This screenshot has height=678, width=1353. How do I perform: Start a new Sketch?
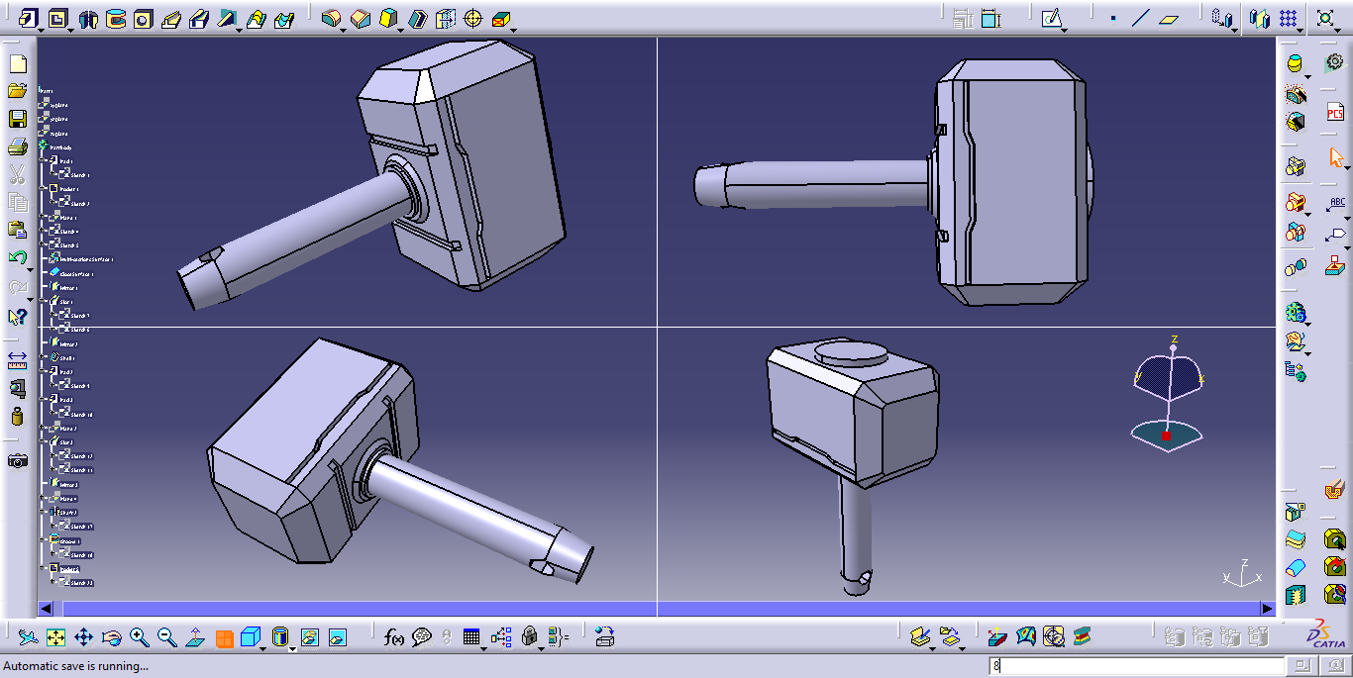coord(1052,18)
